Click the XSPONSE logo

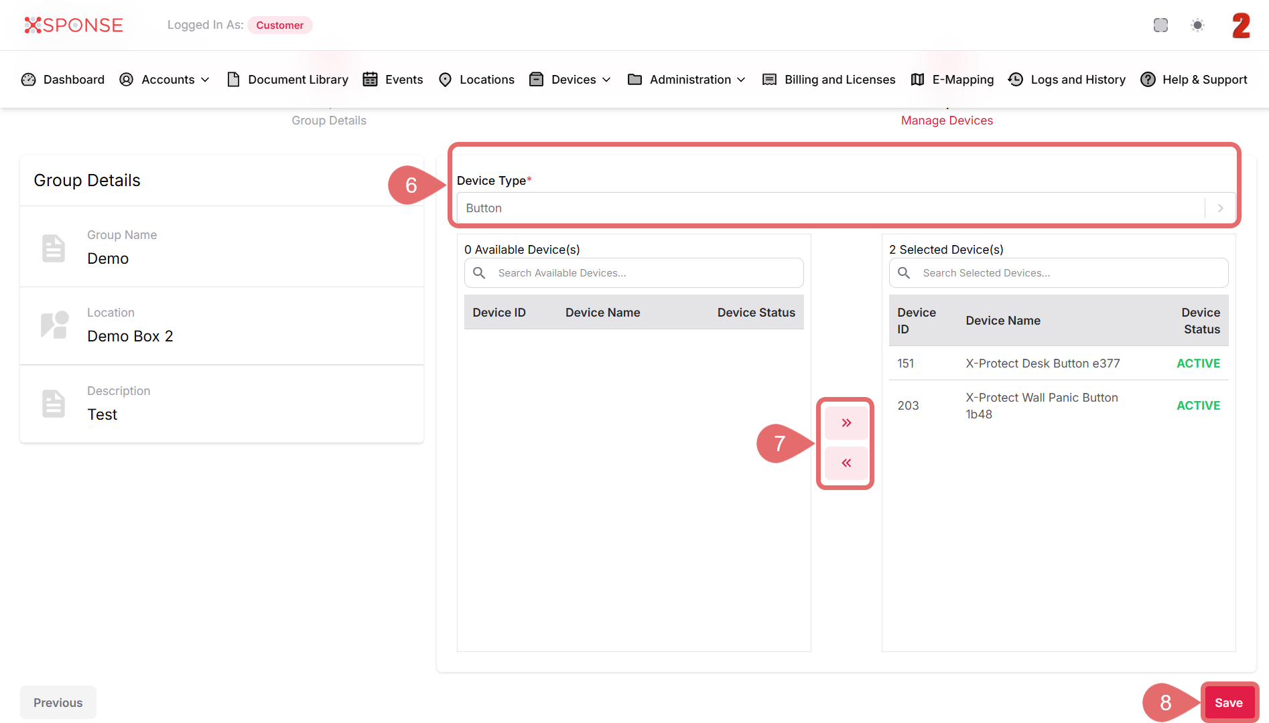(74, 25)
